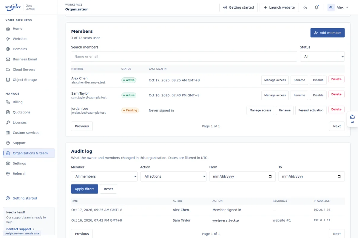Image resolution: width=358 pixels, height=238 pixels.
Task: Navigate to Quotations sidebar item
Action: click(29, 112)
